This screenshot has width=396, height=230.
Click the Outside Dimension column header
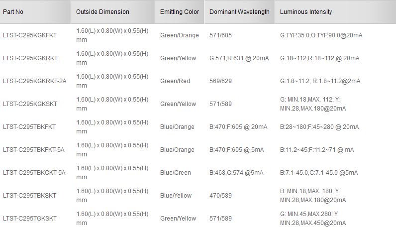(102, 12)
